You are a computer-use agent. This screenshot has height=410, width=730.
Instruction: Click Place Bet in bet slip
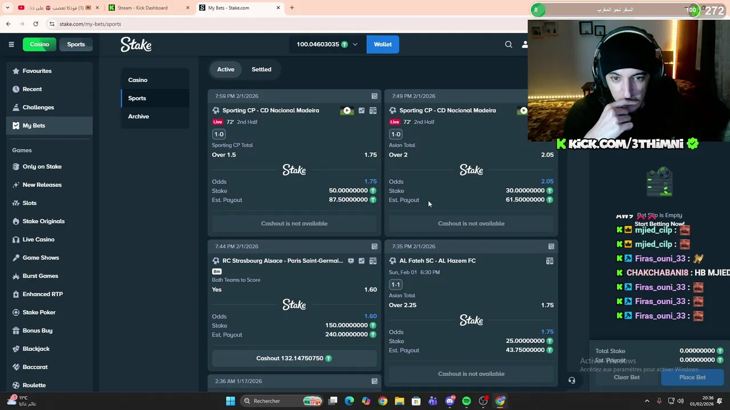(x=692, y=377)
